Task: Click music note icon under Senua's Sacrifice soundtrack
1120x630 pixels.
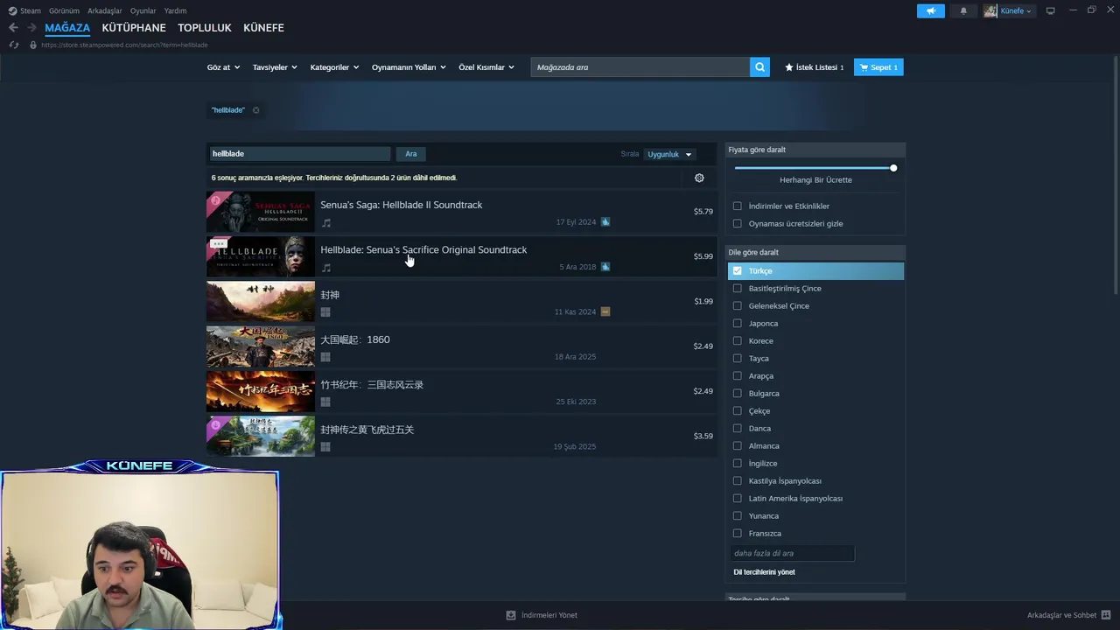Action: coord(325,268)
